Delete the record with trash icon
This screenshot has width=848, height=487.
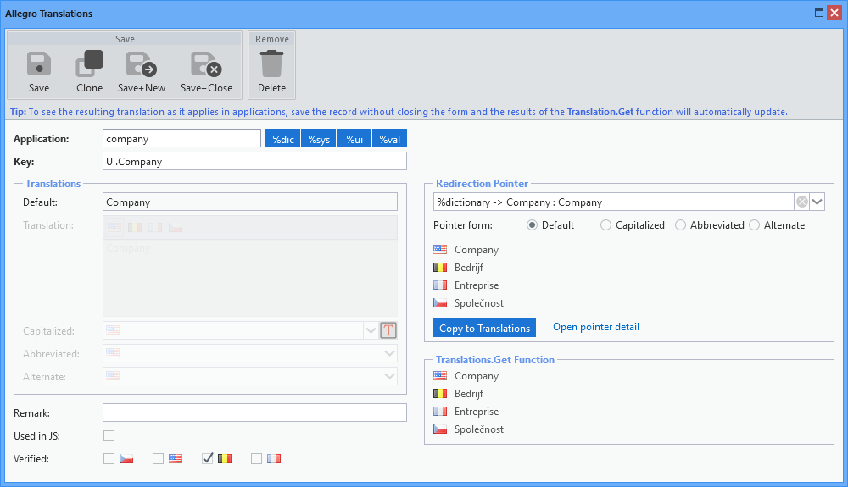pyautogui.click(x=271, y=64)
